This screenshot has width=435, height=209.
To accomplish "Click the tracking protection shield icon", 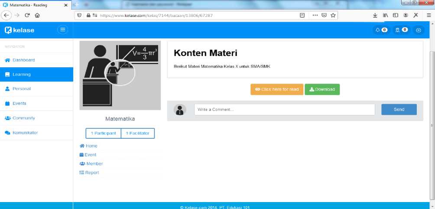I will point(80,16).
